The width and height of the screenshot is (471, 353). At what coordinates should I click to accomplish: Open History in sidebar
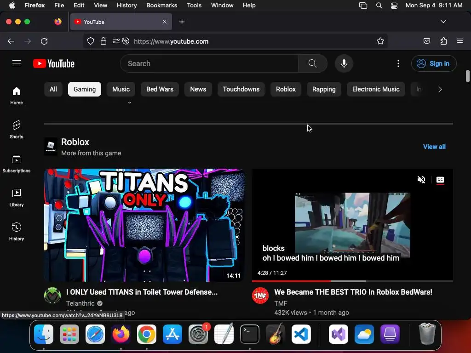17,232
